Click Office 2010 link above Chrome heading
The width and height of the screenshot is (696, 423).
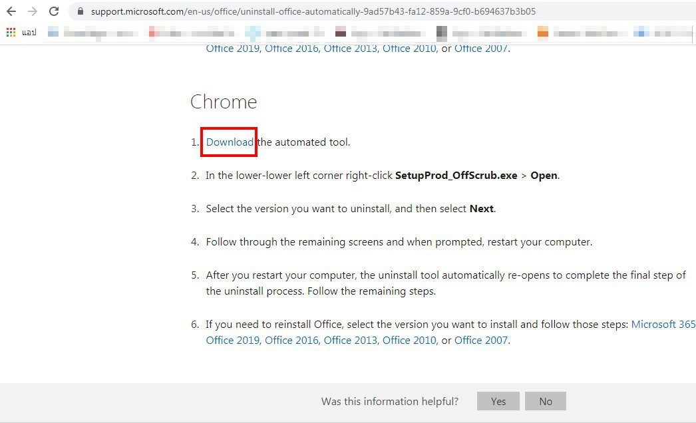(x=409, y=48)
